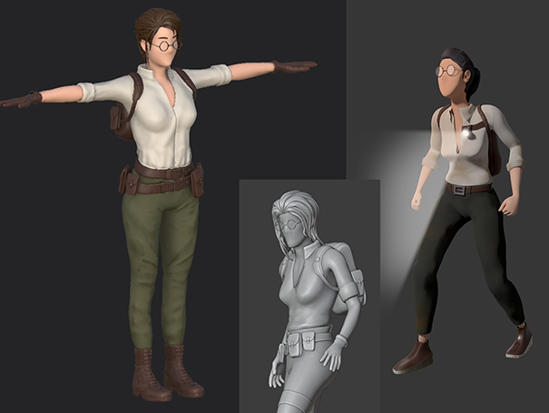The width and height of the screenshot is (549, 413).
Task: Select the T-pose model's backpack near shoulder
Action: tap(121, 116)
